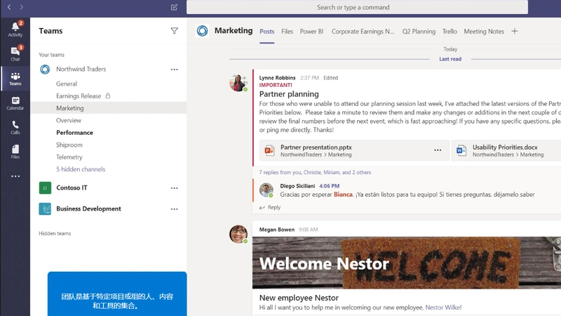Go back with the left arrow
The height and width of the screenshot is (316, 561).
pyautogui.click(x=9, y=7)
